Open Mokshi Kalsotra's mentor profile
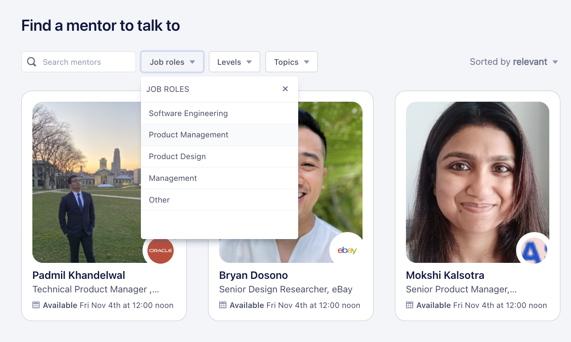 tap(445, 275)
